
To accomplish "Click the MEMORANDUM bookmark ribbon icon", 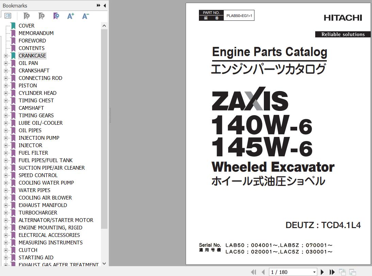I will [13, 33].
